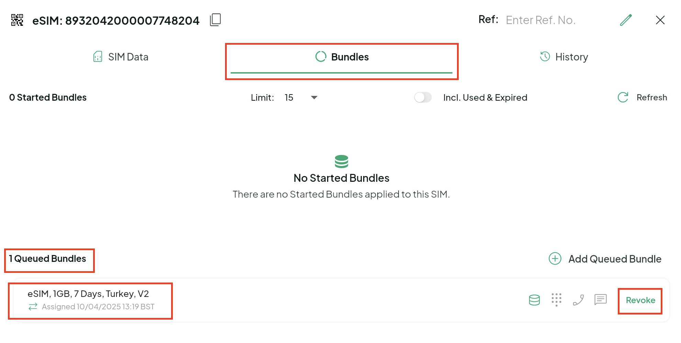Viewport: 681px width, 343px height.
Task: Click the green pencil edit reference icon
Action: click(x=626, y=20)
